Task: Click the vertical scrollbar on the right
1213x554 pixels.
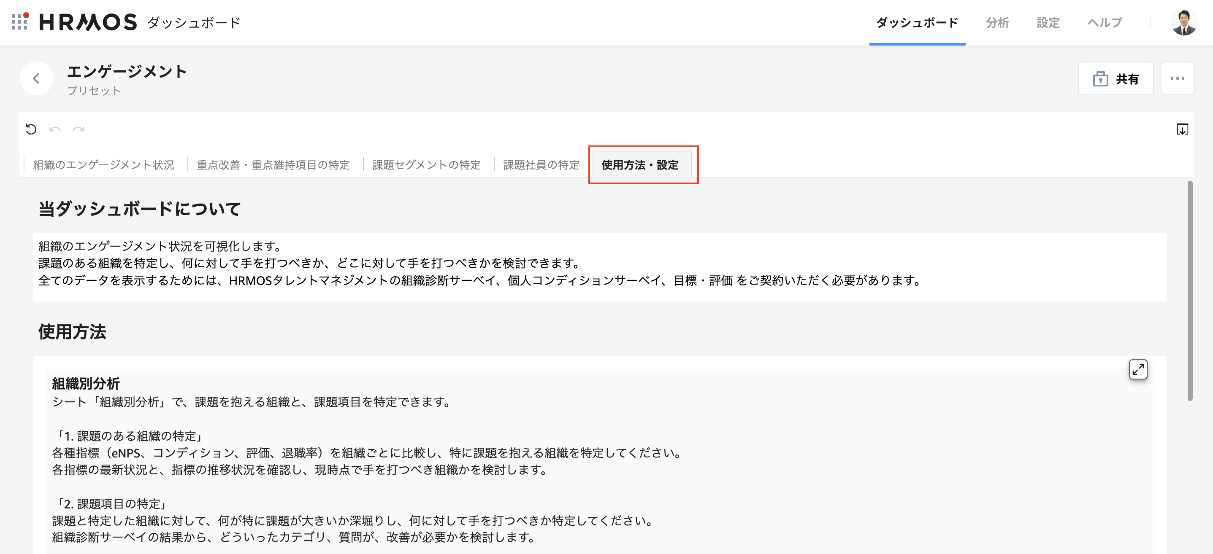Action: click(x=1189, y=290)
